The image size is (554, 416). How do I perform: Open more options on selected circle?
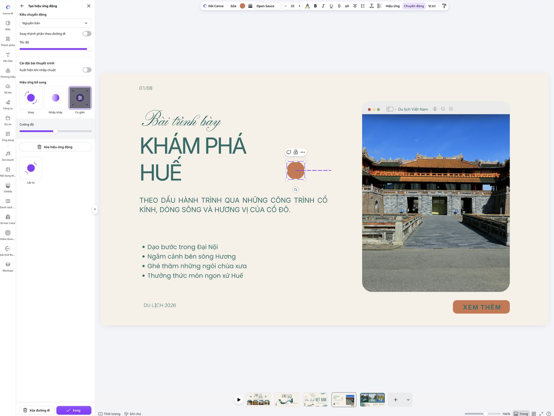(x=303, y=152)
